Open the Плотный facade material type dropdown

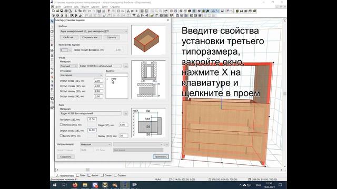click(68, 66)
